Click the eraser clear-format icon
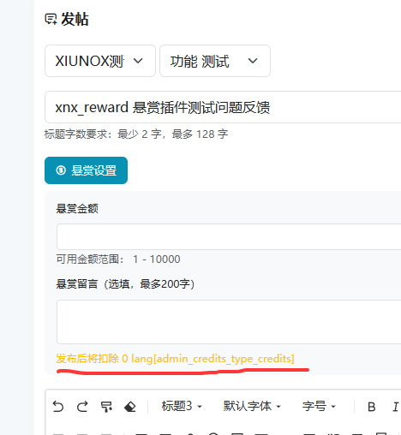 (x=130, y=407)
